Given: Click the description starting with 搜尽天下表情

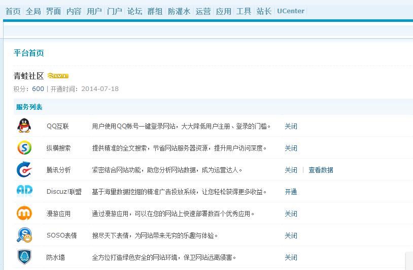Looking at the screenshot, I should pyautogui.click(x=155, y=235).
